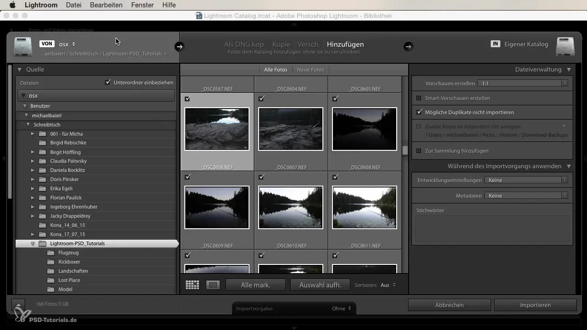Select Kopie import method
This screenshot has width=587, height=330.
pyautogui.click(x=281, y=44)
